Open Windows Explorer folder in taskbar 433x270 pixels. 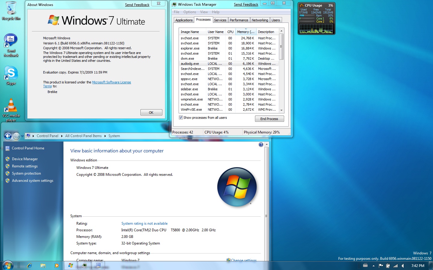click(x=43, y=265)
